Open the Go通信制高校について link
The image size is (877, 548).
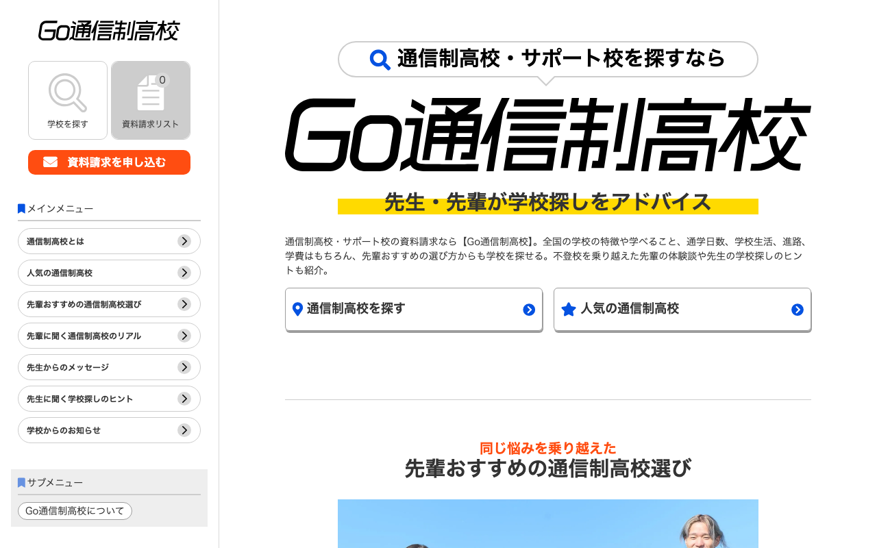75,510
